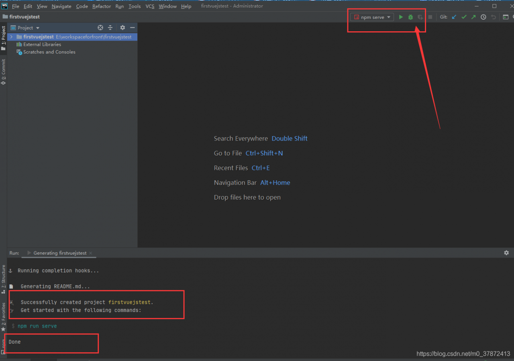
Task: Select the firstvuejstest root tree node
Action: point(72,37)
